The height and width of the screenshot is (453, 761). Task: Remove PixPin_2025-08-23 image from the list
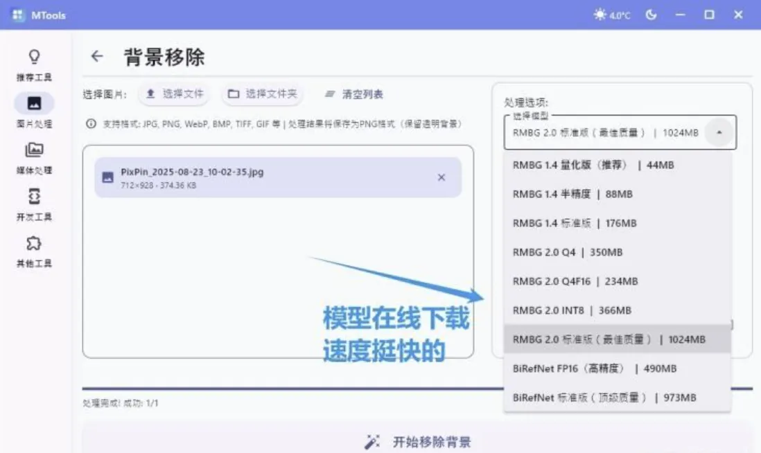441,177
